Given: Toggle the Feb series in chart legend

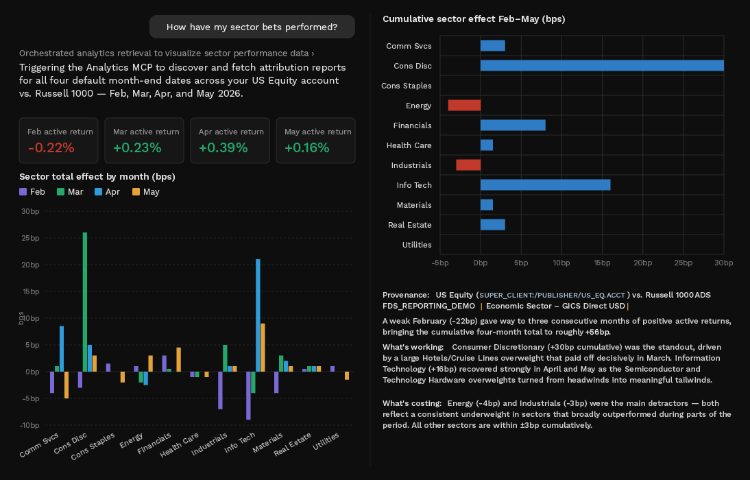Looking at the screenshot, I should pyautogui.click(x=32, y=192).
